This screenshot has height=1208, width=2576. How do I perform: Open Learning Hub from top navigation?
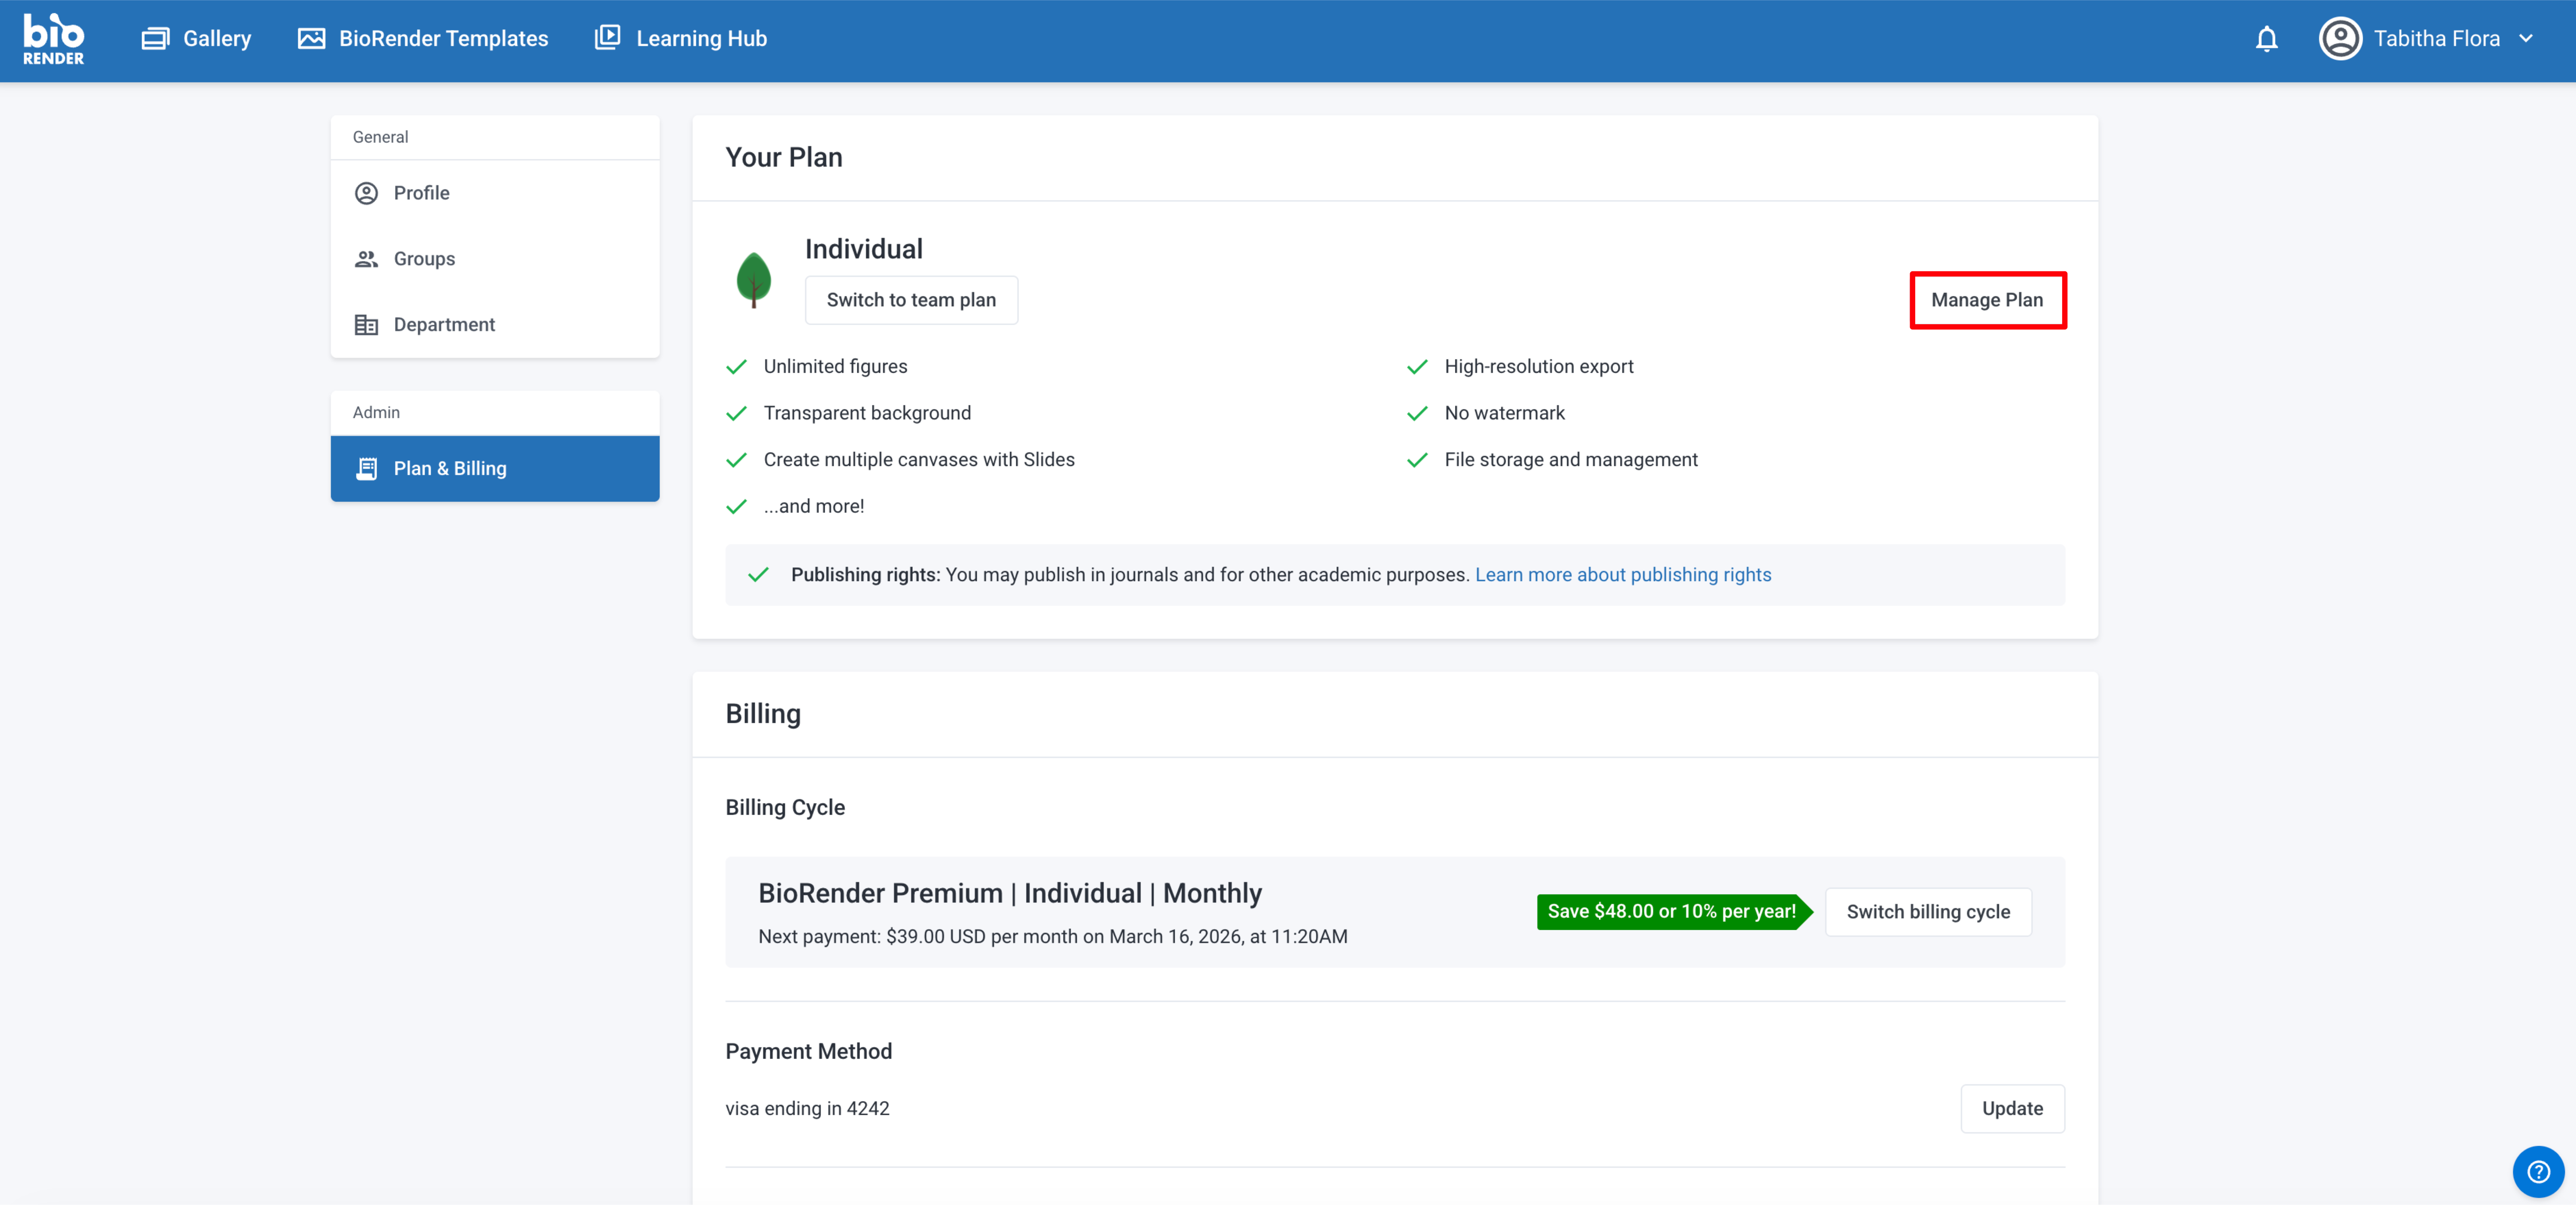[x=701, y=39]
